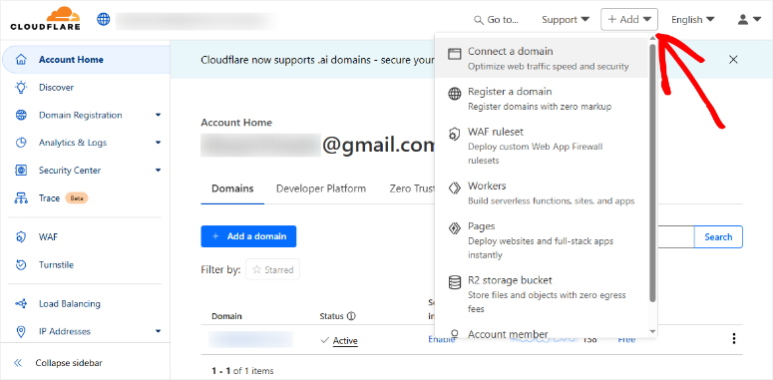Click the Discover lightbulb icon
773x380 pixels.
21,87
